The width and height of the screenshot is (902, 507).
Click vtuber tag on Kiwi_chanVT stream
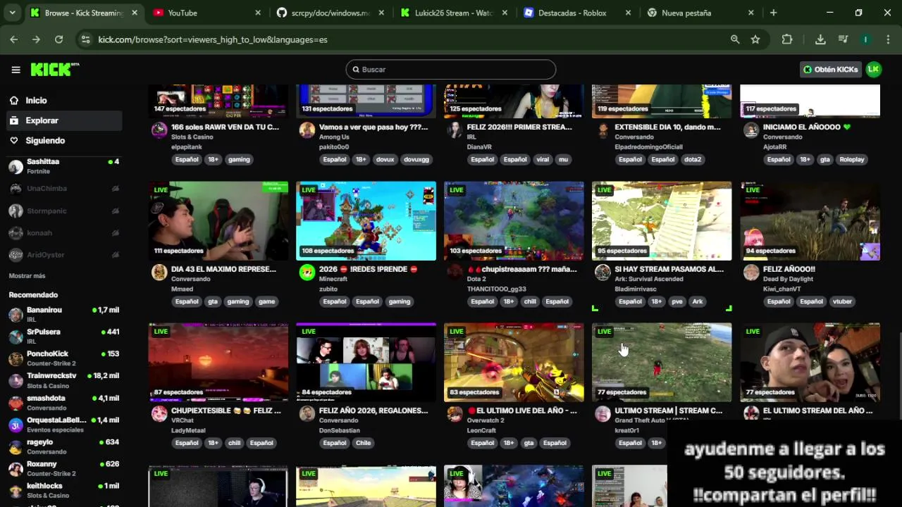(x=842, y=301)
